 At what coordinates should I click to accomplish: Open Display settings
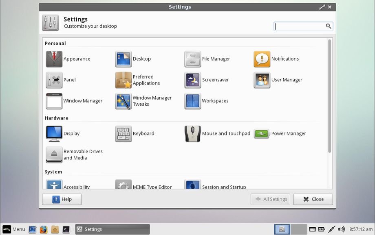coord(54,134)
